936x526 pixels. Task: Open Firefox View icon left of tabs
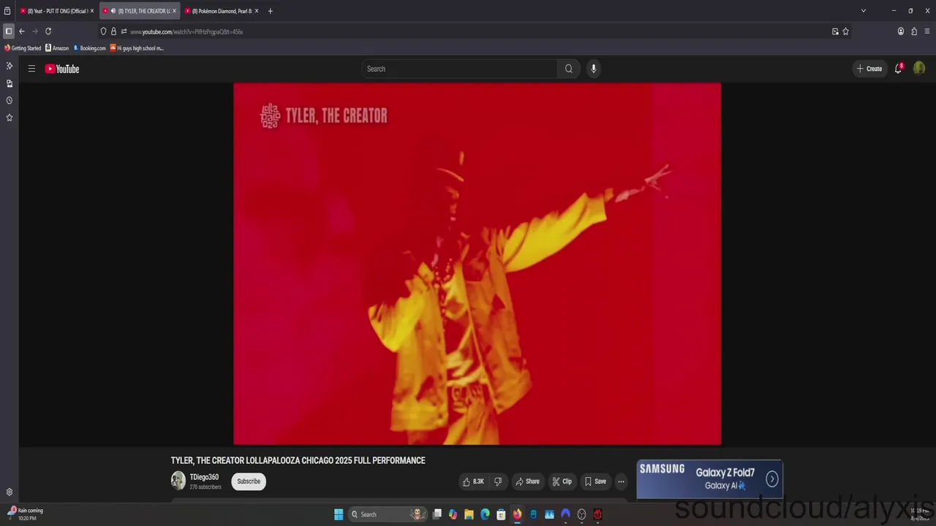7,11
